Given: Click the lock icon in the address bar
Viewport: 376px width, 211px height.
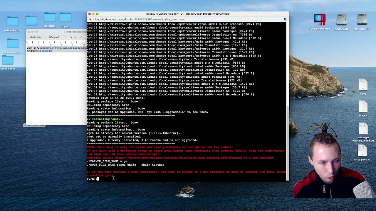Looking at the screenshot, I should 90,19.
